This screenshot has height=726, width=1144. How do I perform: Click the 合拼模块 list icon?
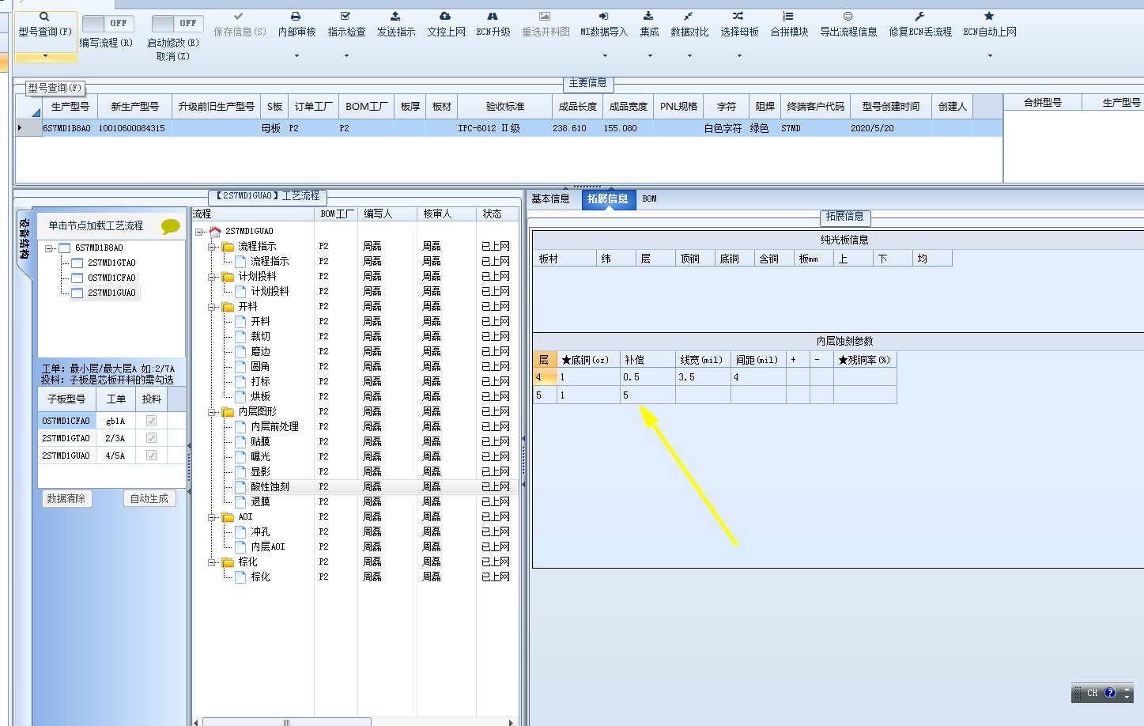coord(788,16)
